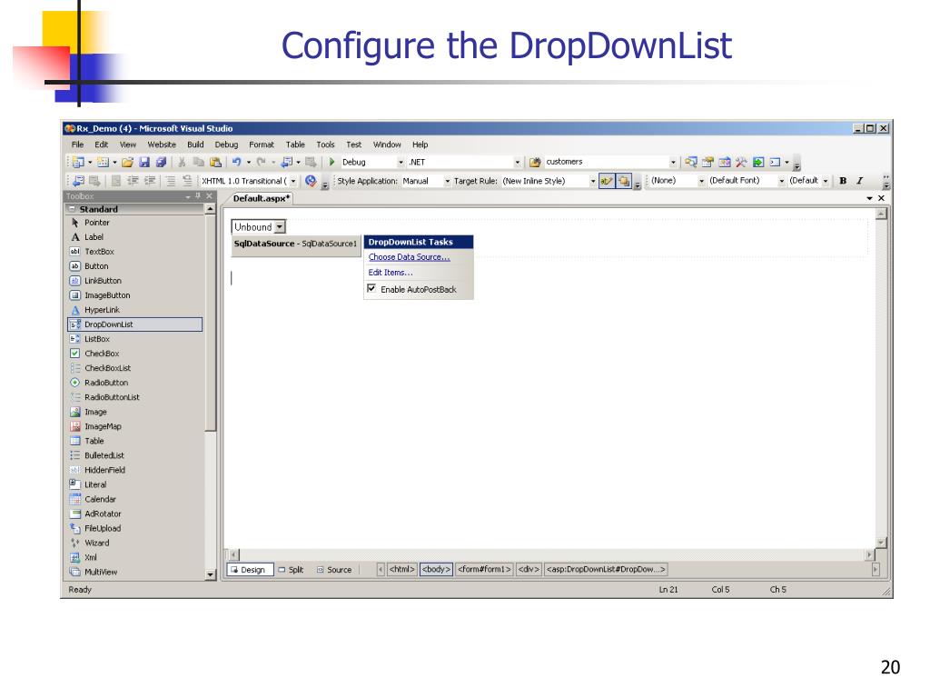Click the Paste clipboard icon
Viewport: 930px width, 698px height.
(216, 162)
